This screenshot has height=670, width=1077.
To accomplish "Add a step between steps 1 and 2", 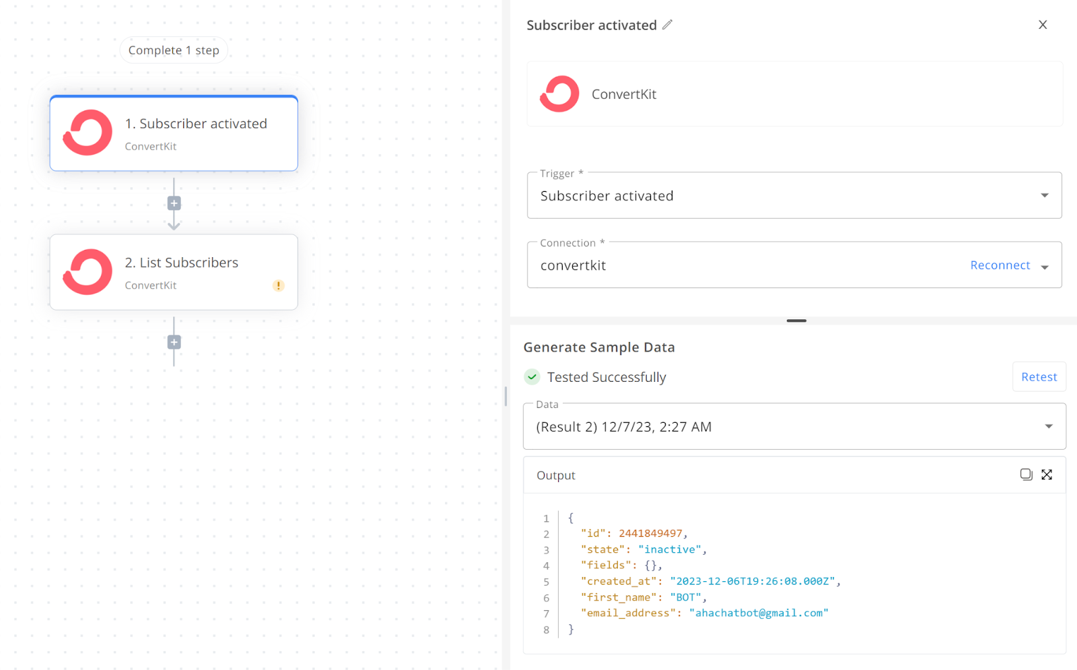I will click(174, 203).
